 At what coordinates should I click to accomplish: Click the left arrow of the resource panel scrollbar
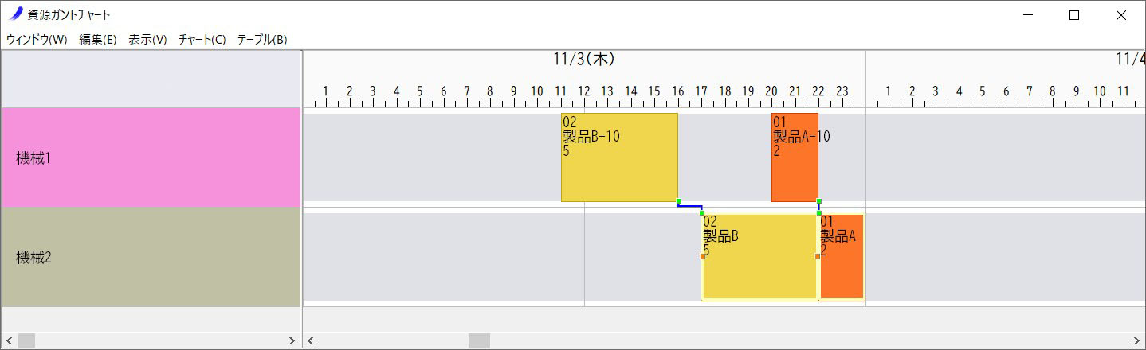pos(9,340)
